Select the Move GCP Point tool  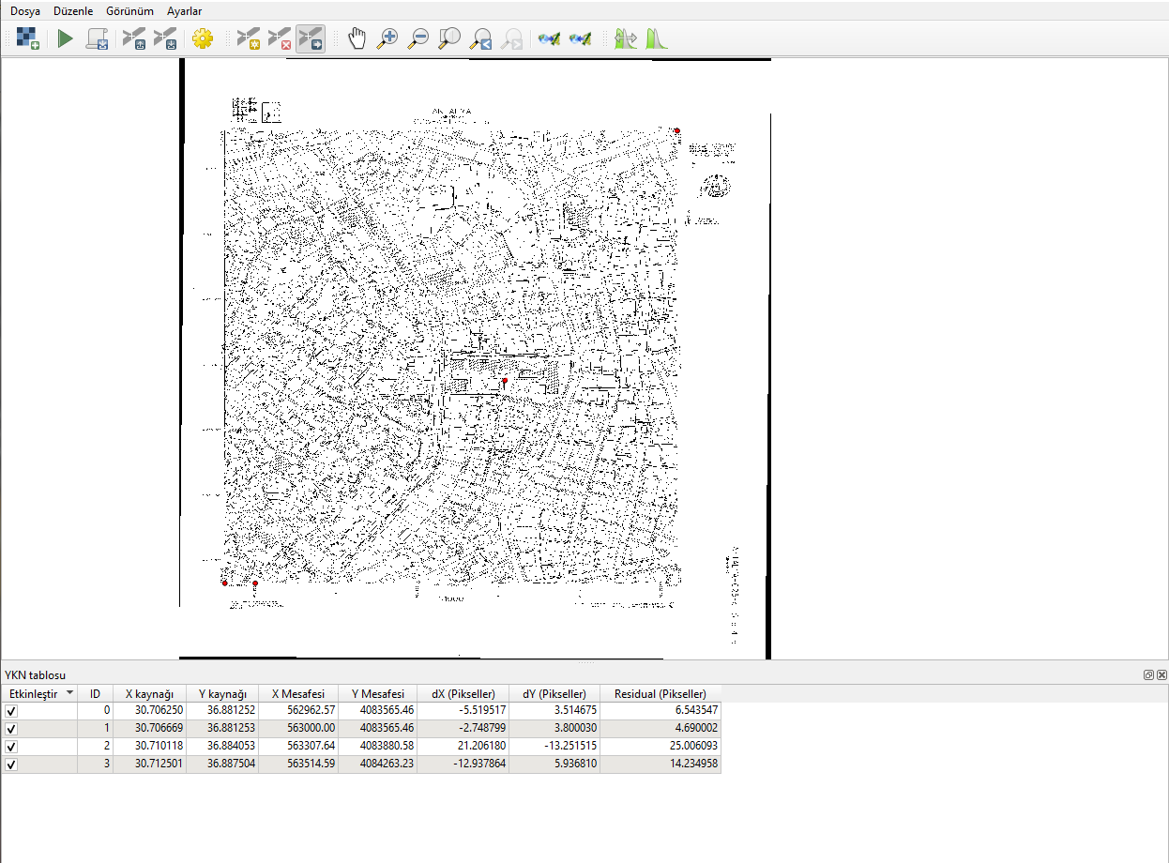click(311, 38)
